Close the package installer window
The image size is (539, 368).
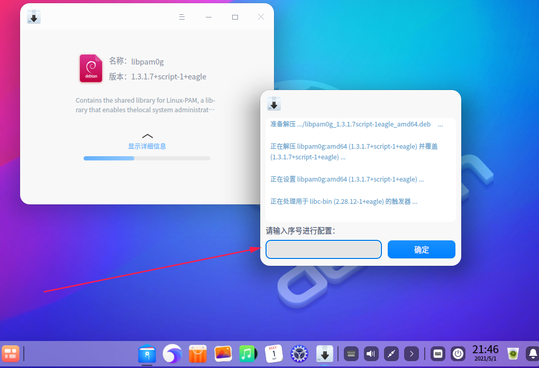tap(261, 17)
